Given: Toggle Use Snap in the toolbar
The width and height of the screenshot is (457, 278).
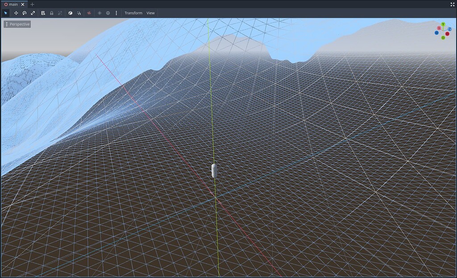Looking at the screenshot, I should 79,13.
